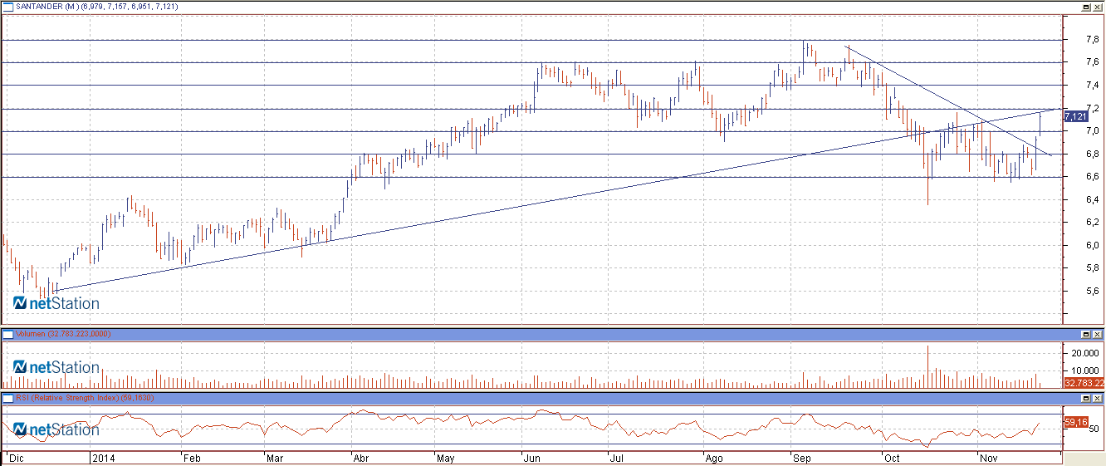The width and height of the screenshot is (1106, 466).
Task: Open the Volumen panel window icon
Action: [x=7, y=334]
